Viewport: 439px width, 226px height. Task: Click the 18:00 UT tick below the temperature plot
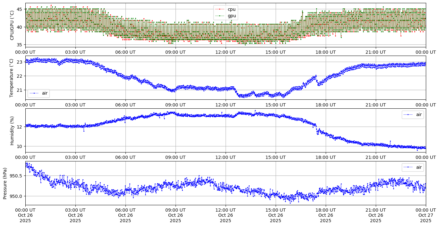point(325,105)
